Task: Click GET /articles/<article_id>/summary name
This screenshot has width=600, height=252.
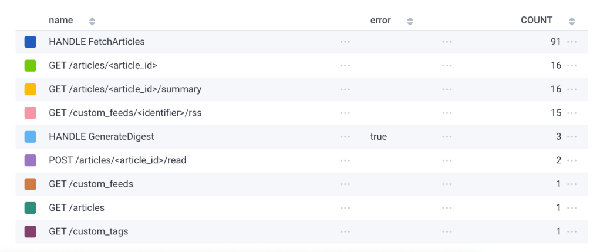Action: coord(125,89)
